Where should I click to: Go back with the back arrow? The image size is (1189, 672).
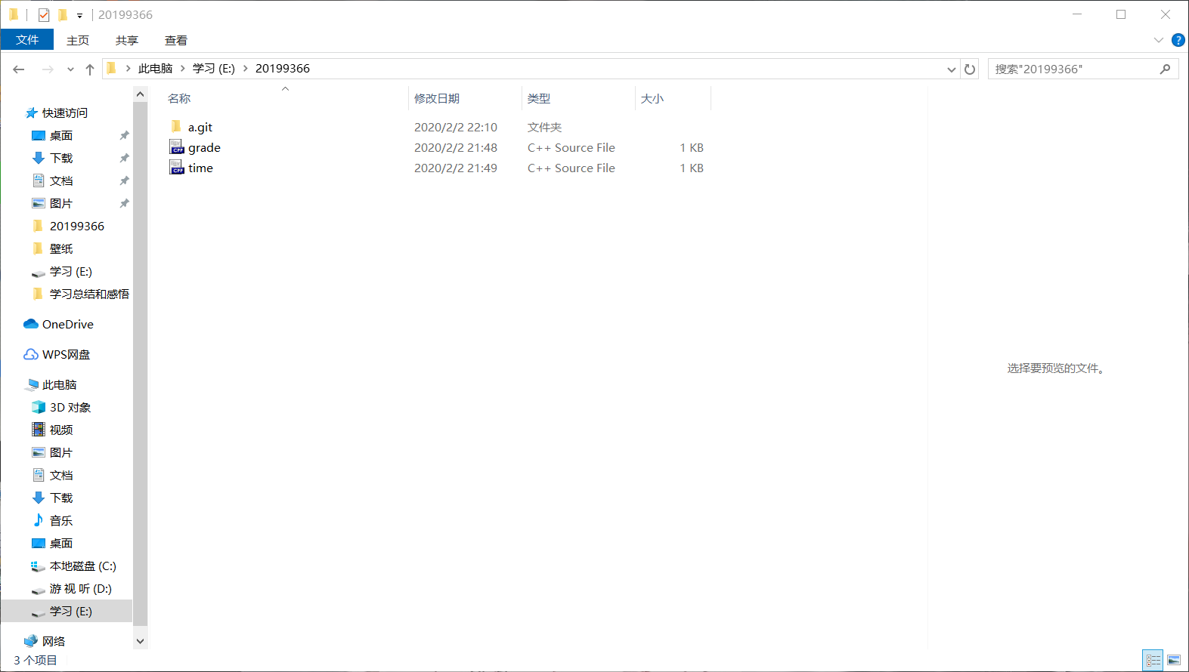pyautogui.click(x=19, y=69)
